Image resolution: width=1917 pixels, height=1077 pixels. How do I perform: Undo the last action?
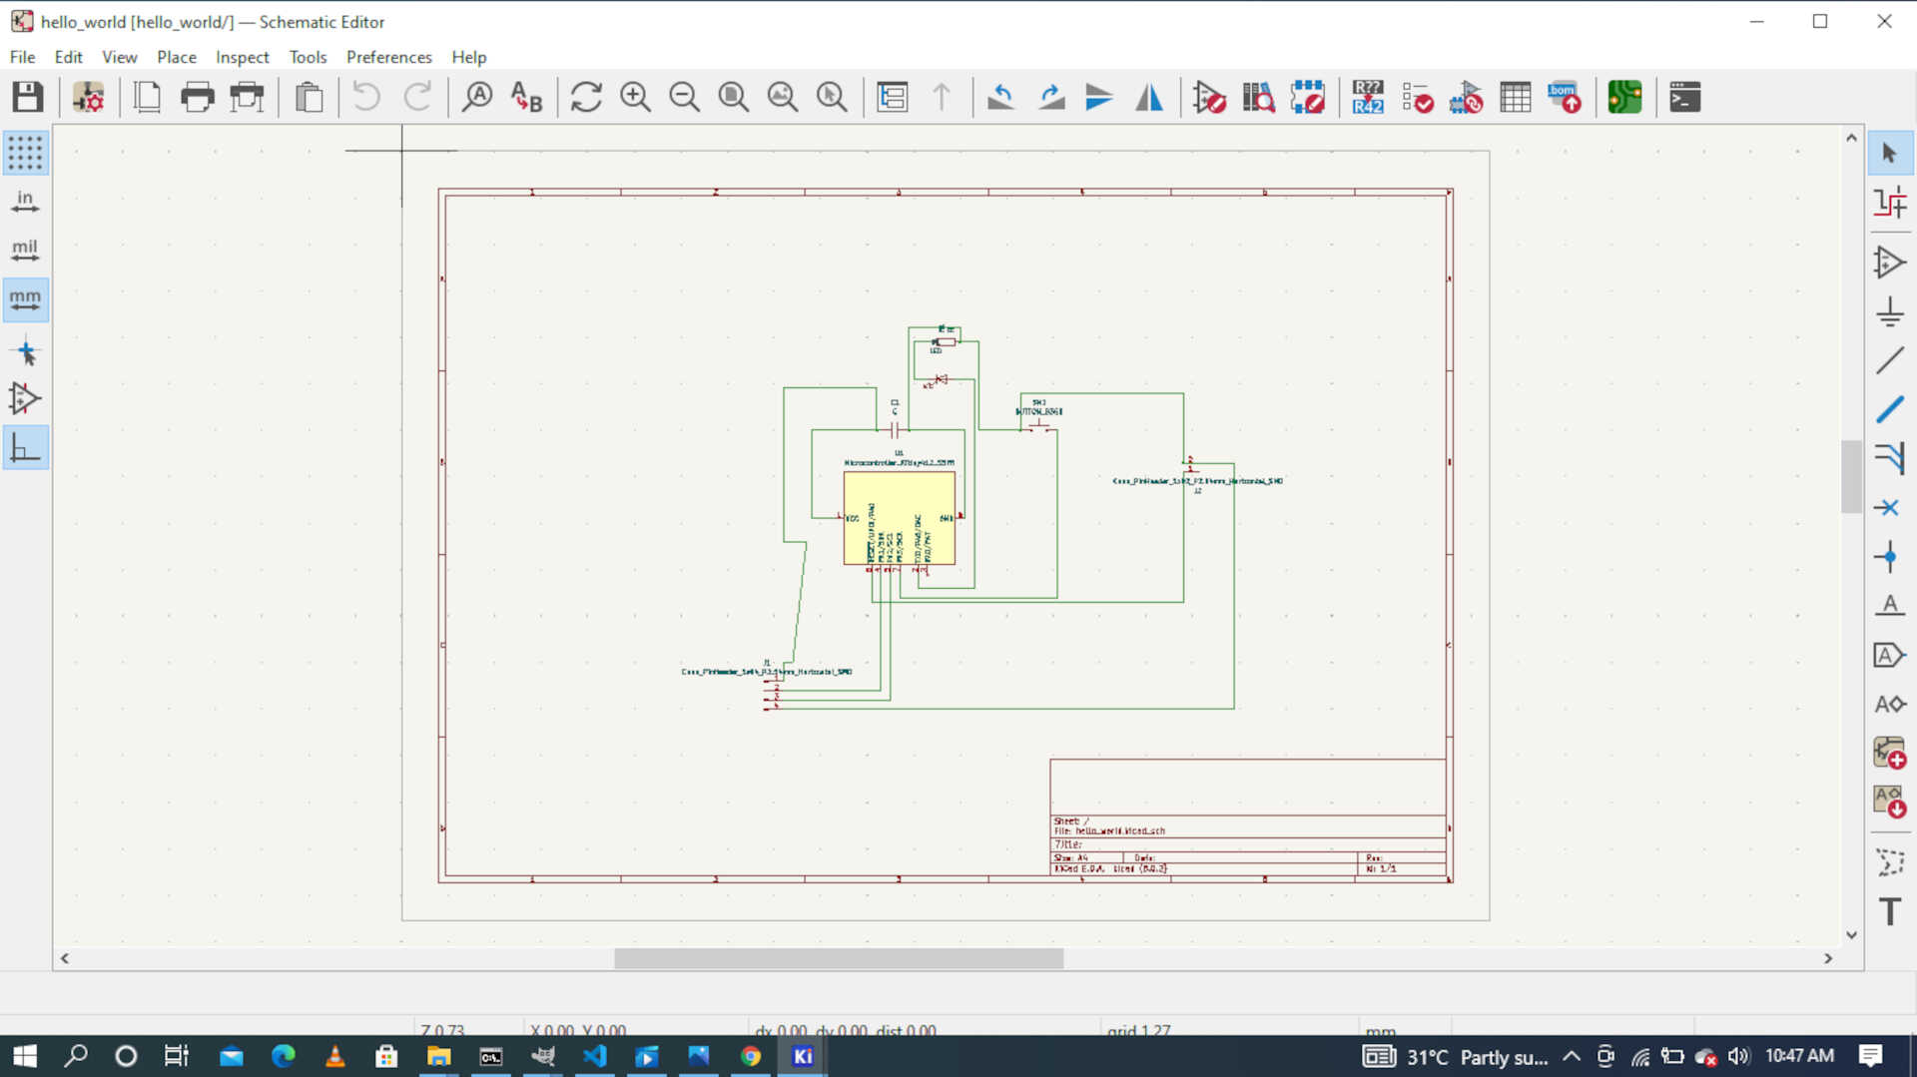click(x=366, y=97)
